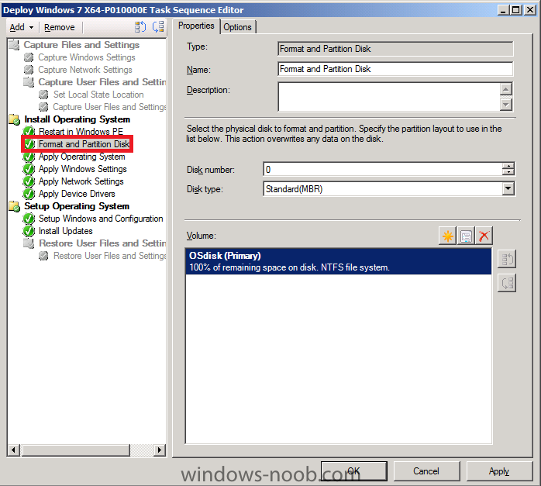Select the Format and Partition Disk step

click(x=84, y=144)
